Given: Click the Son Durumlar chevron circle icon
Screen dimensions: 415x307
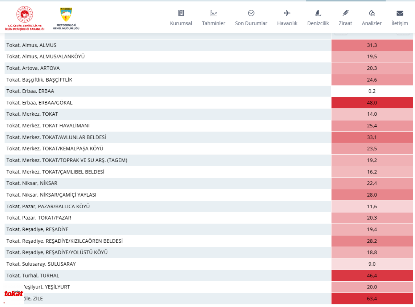Looking at the screenshot, I should click(x=251, y=13).
